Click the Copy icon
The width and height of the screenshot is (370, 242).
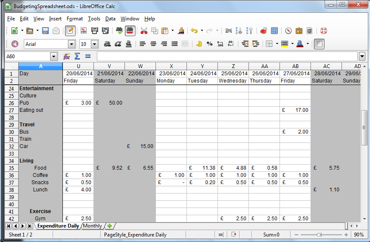pos(155,31)
